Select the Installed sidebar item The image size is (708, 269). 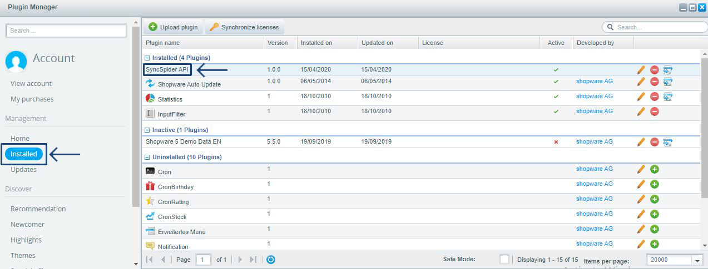(x=24, y=154)
